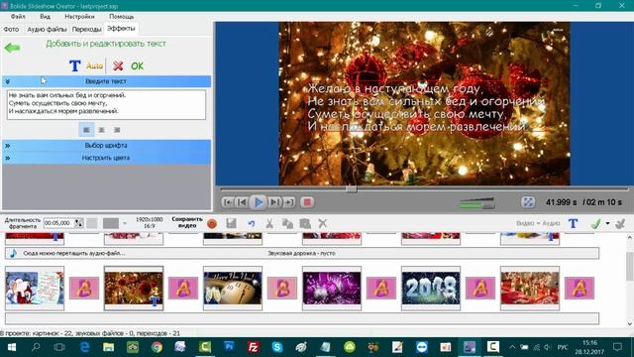This screenshot has width=634, height=357.
Task: Click the floppy disk save icon
Action: 231,223
